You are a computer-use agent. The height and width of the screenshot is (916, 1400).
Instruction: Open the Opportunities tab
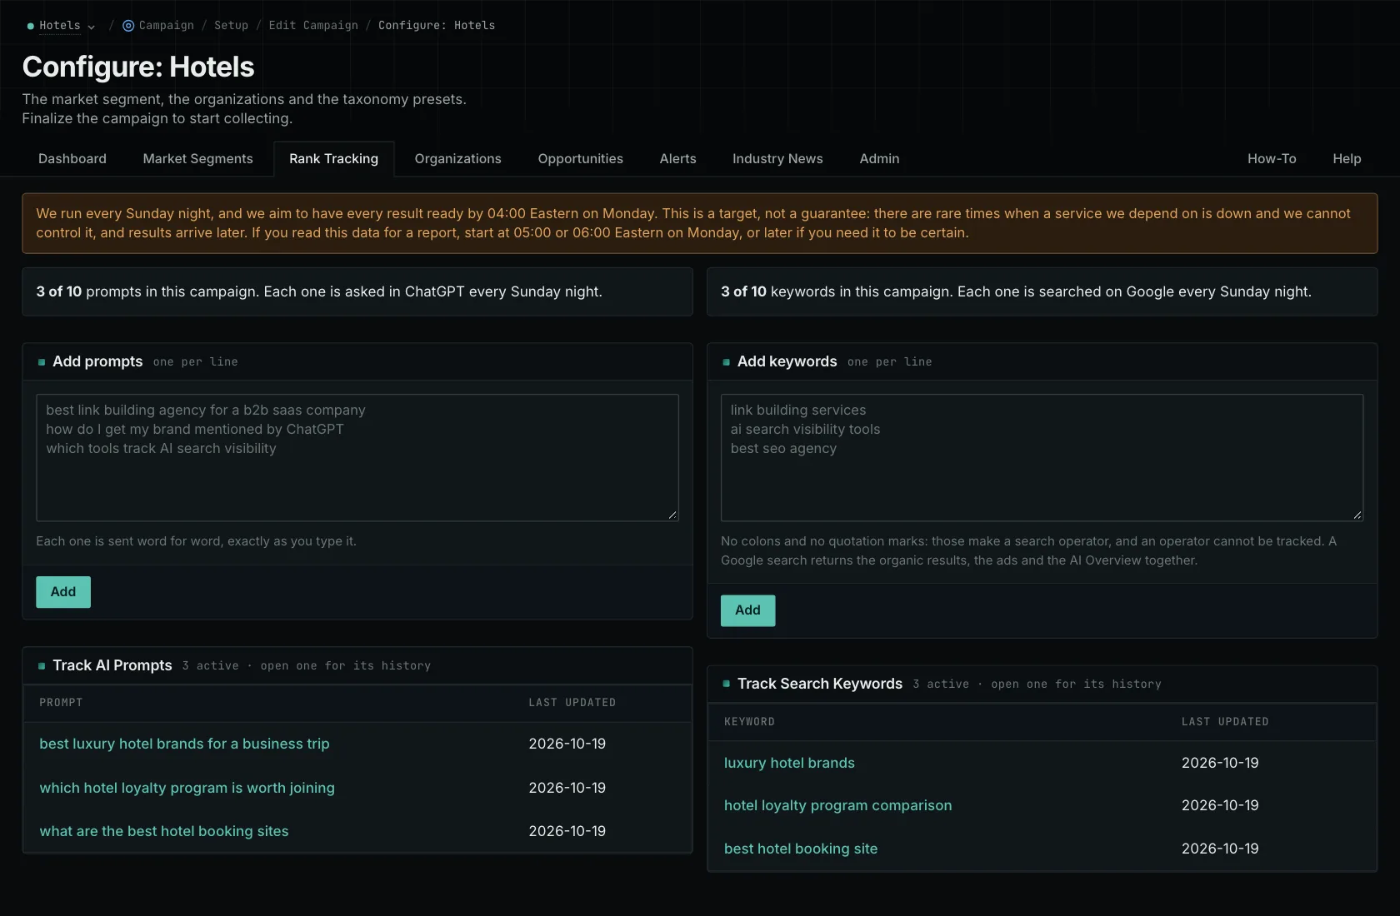(x=580, y=159)
